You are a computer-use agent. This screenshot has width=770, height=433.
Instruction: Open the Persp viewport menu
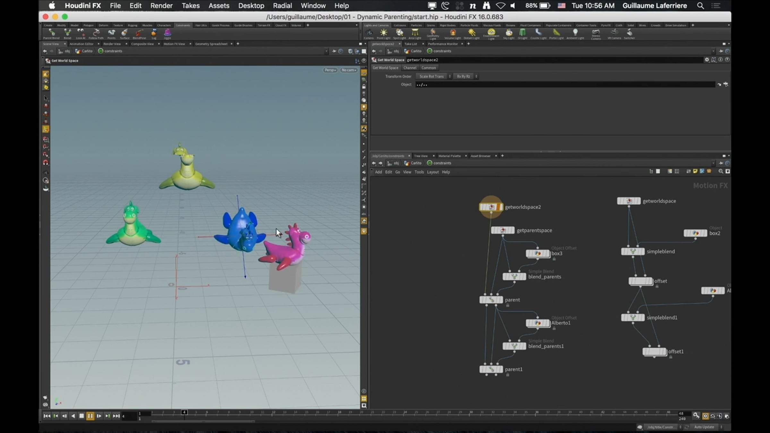[x=330, y=70]
